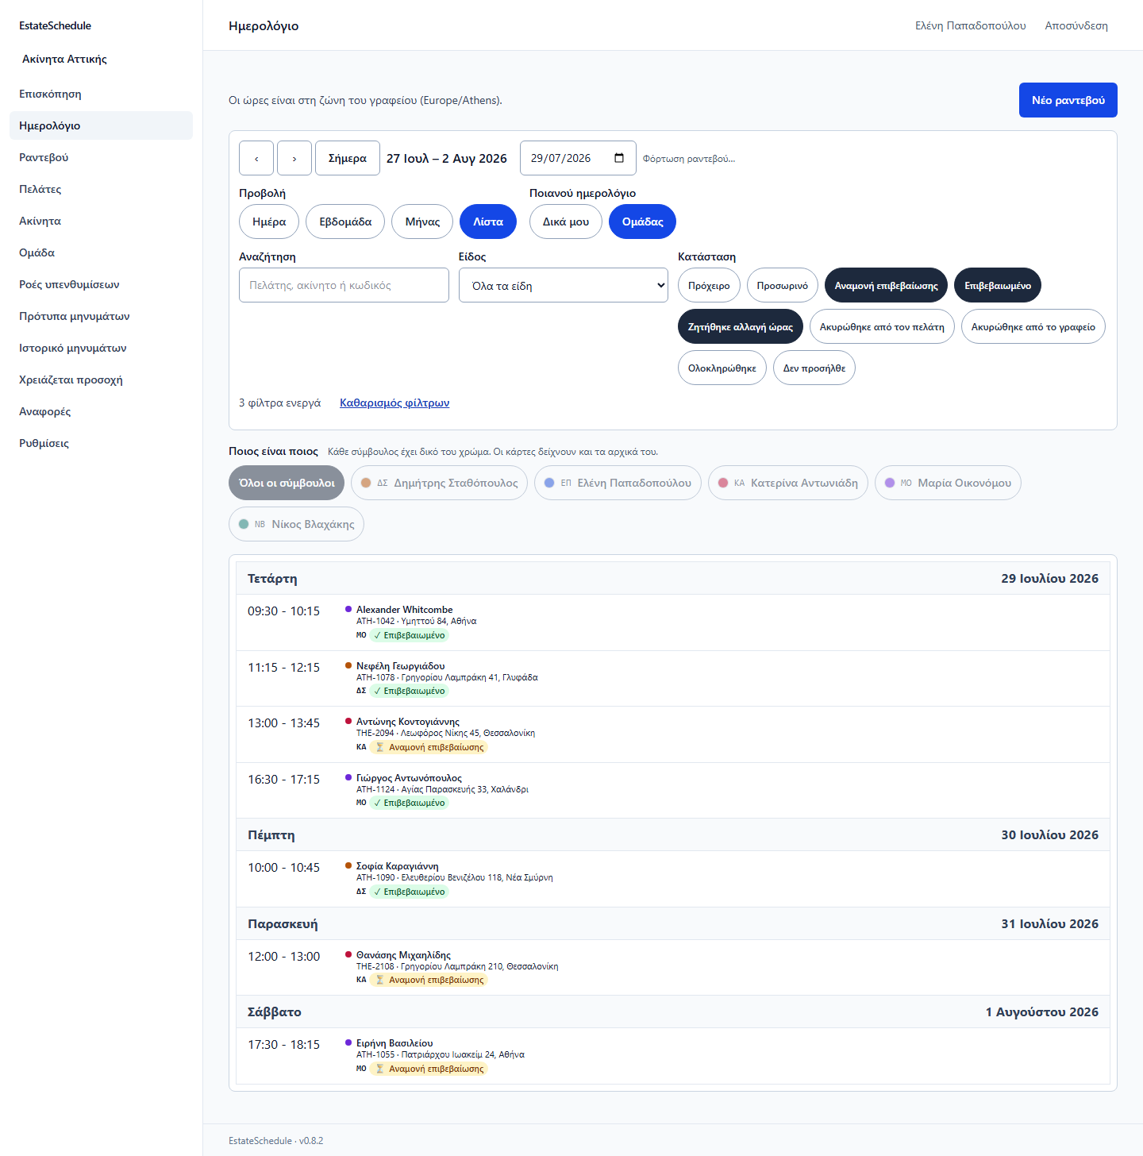Disable the Επιβεβαιωμένο status filter
The width and height of the screenshot is (1143, 1156).
(x=998, y=285)
